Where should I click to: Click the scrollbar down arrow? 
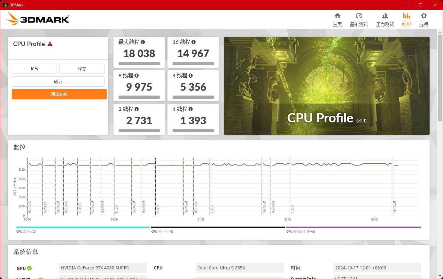pyautogui.click(x=440, y=276)
